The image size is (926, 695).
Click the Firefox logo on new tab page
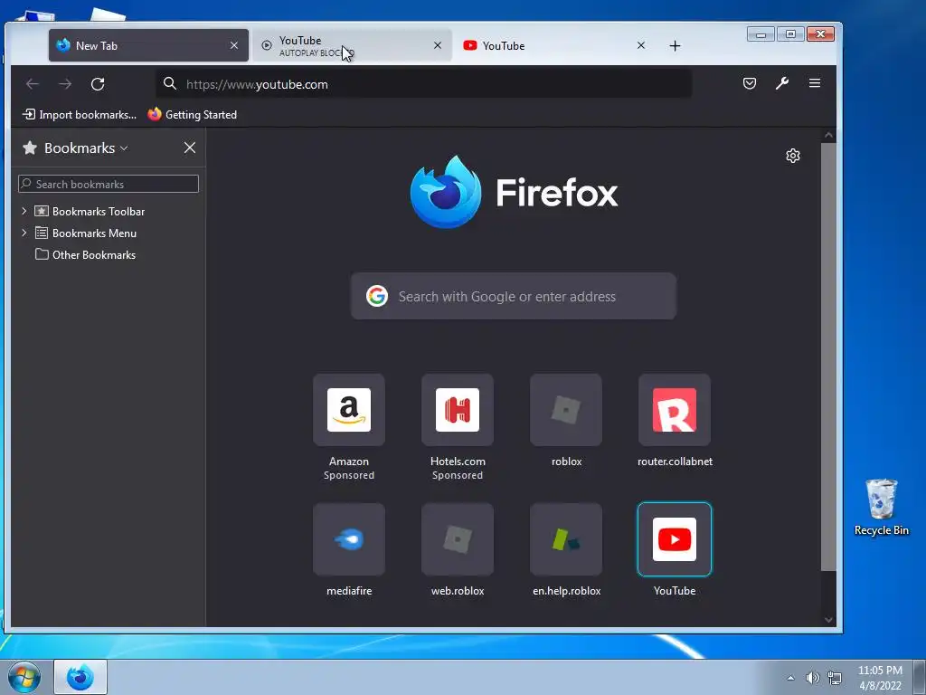pos(446,192)
